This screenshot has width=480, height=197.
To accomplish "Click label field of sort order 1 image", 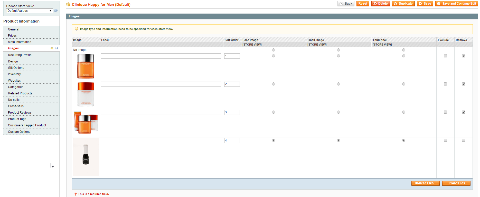I will point(161,56).
